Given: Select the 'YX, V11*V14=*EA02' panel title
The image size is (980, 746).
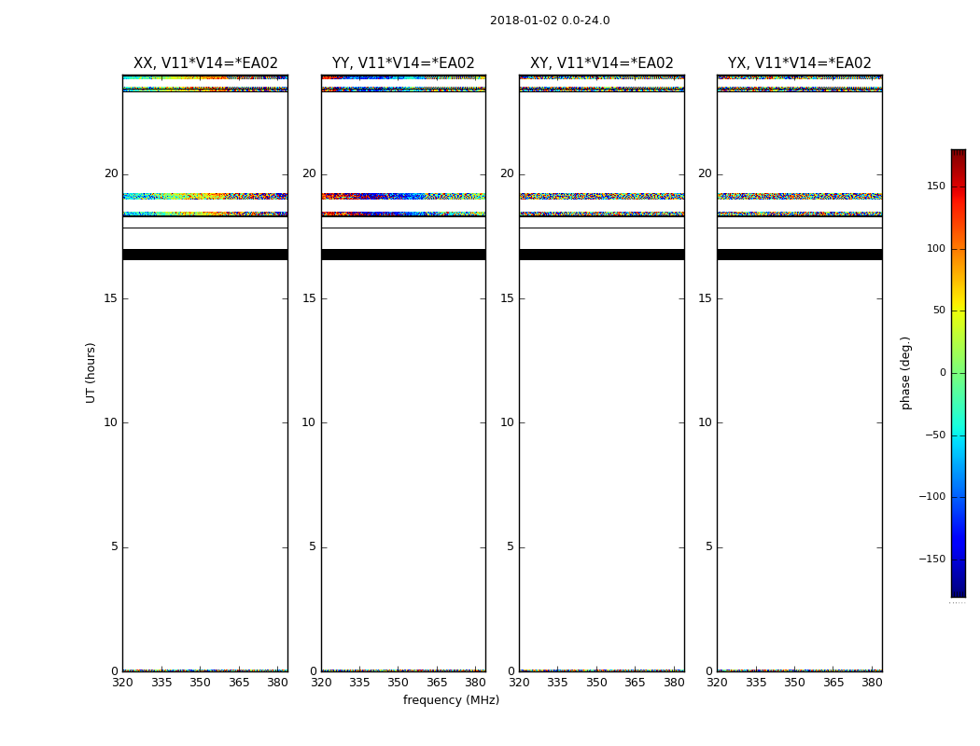Looking at the screenshot, I should pyautogui.click(x=799, y=63).
